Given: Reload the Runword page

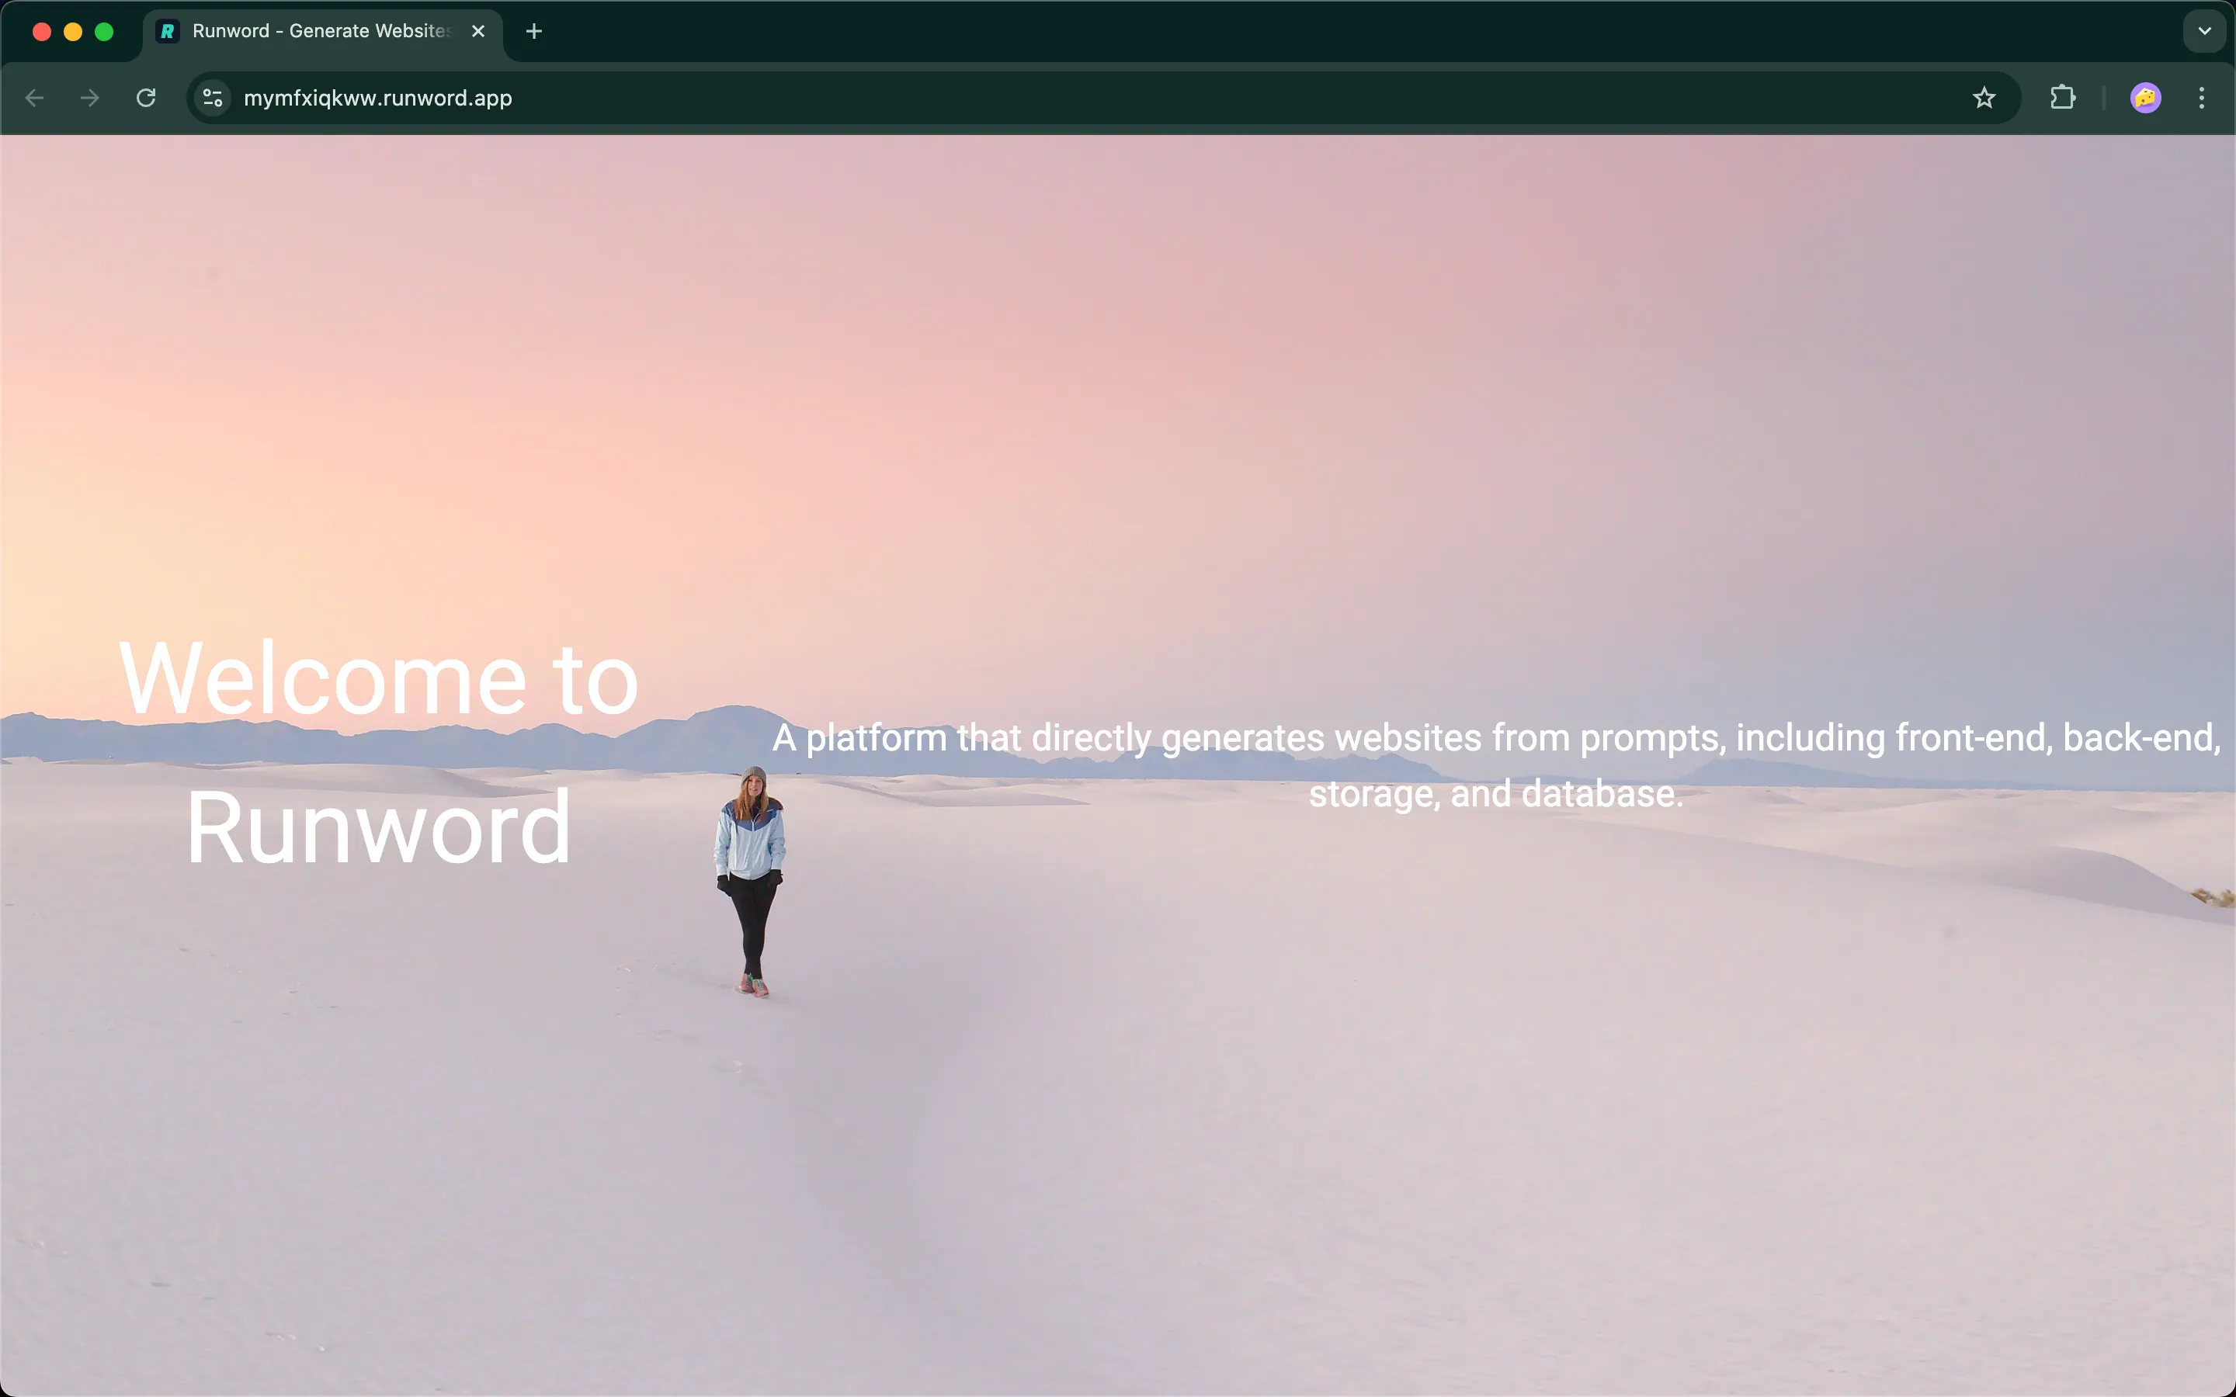Looking at the screenshot, I should click(146, 98).
